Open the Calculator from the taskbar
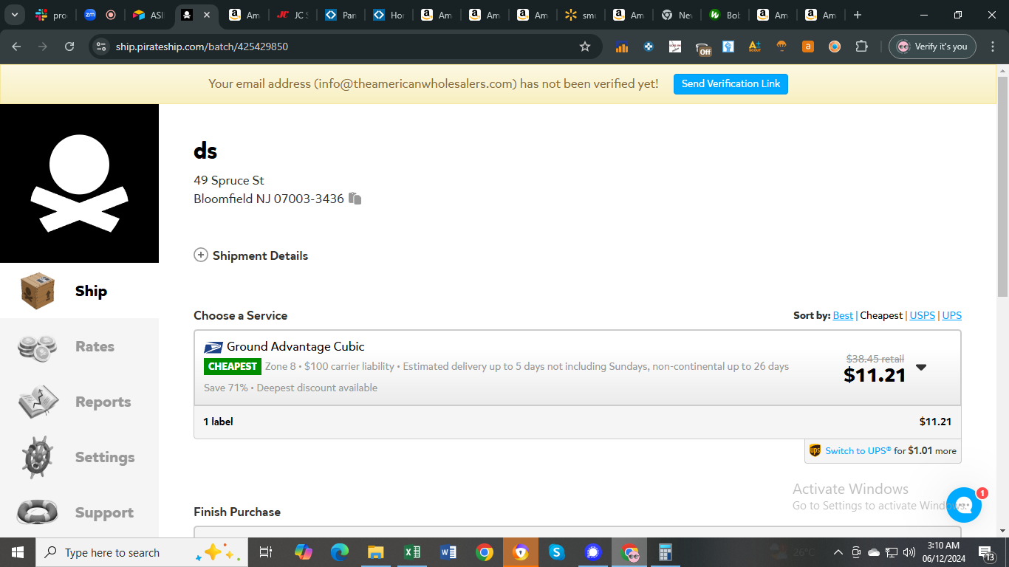The image size is (1009, 567). coord(666,552)
